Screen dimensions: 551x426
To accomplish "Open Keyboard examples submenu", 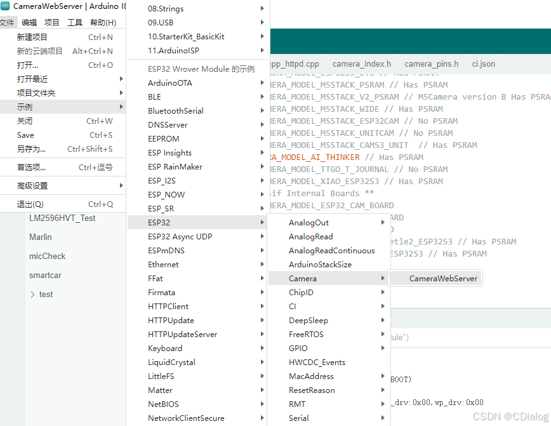I will [199, 349].
